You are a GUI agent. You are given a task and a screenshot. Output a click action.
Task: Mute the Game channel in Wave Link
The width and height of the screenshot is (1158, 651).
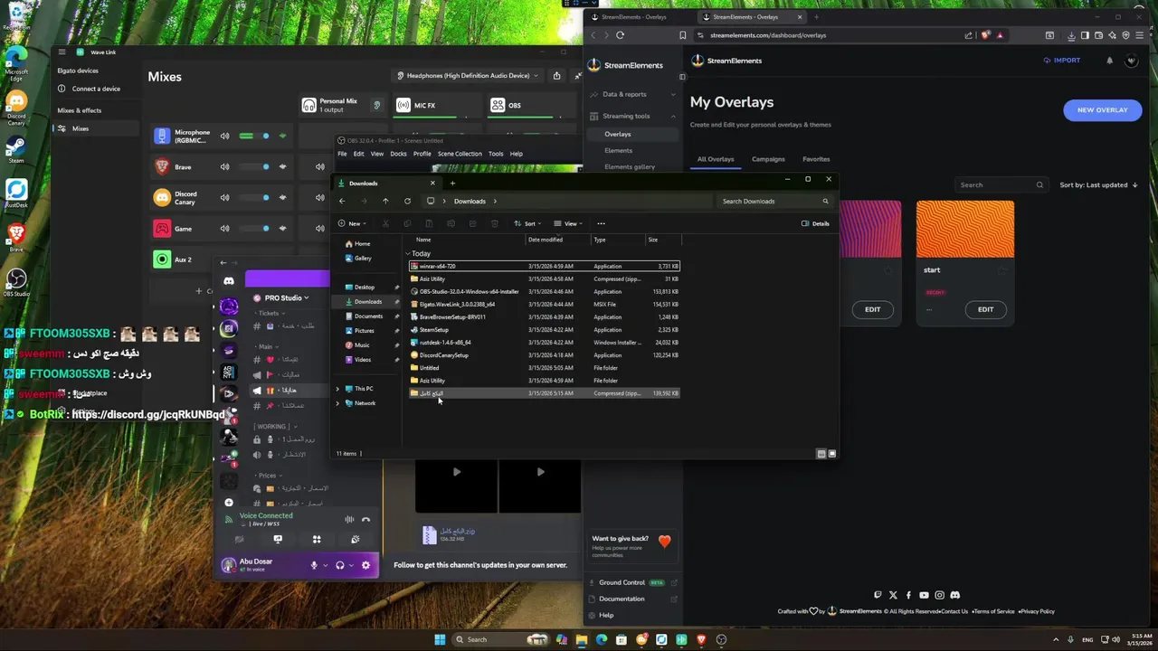pyautogui.click(x=224, y=229)
